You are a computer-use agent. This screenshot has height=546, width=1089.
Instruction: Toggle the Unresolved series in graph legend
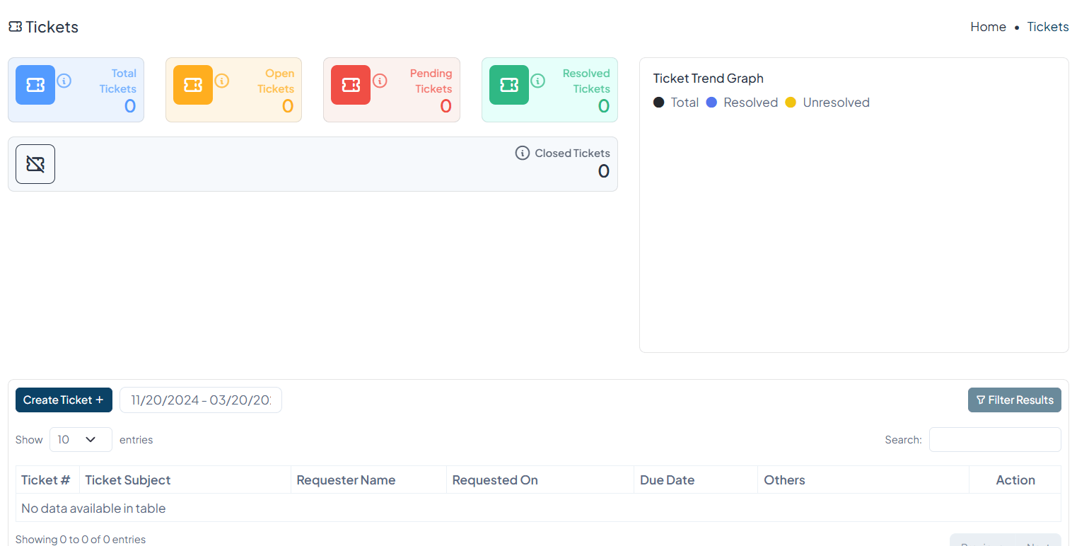(828, 103)
